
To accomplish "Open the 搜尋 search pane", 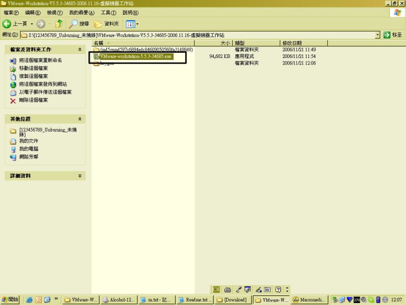I will 79,24.
